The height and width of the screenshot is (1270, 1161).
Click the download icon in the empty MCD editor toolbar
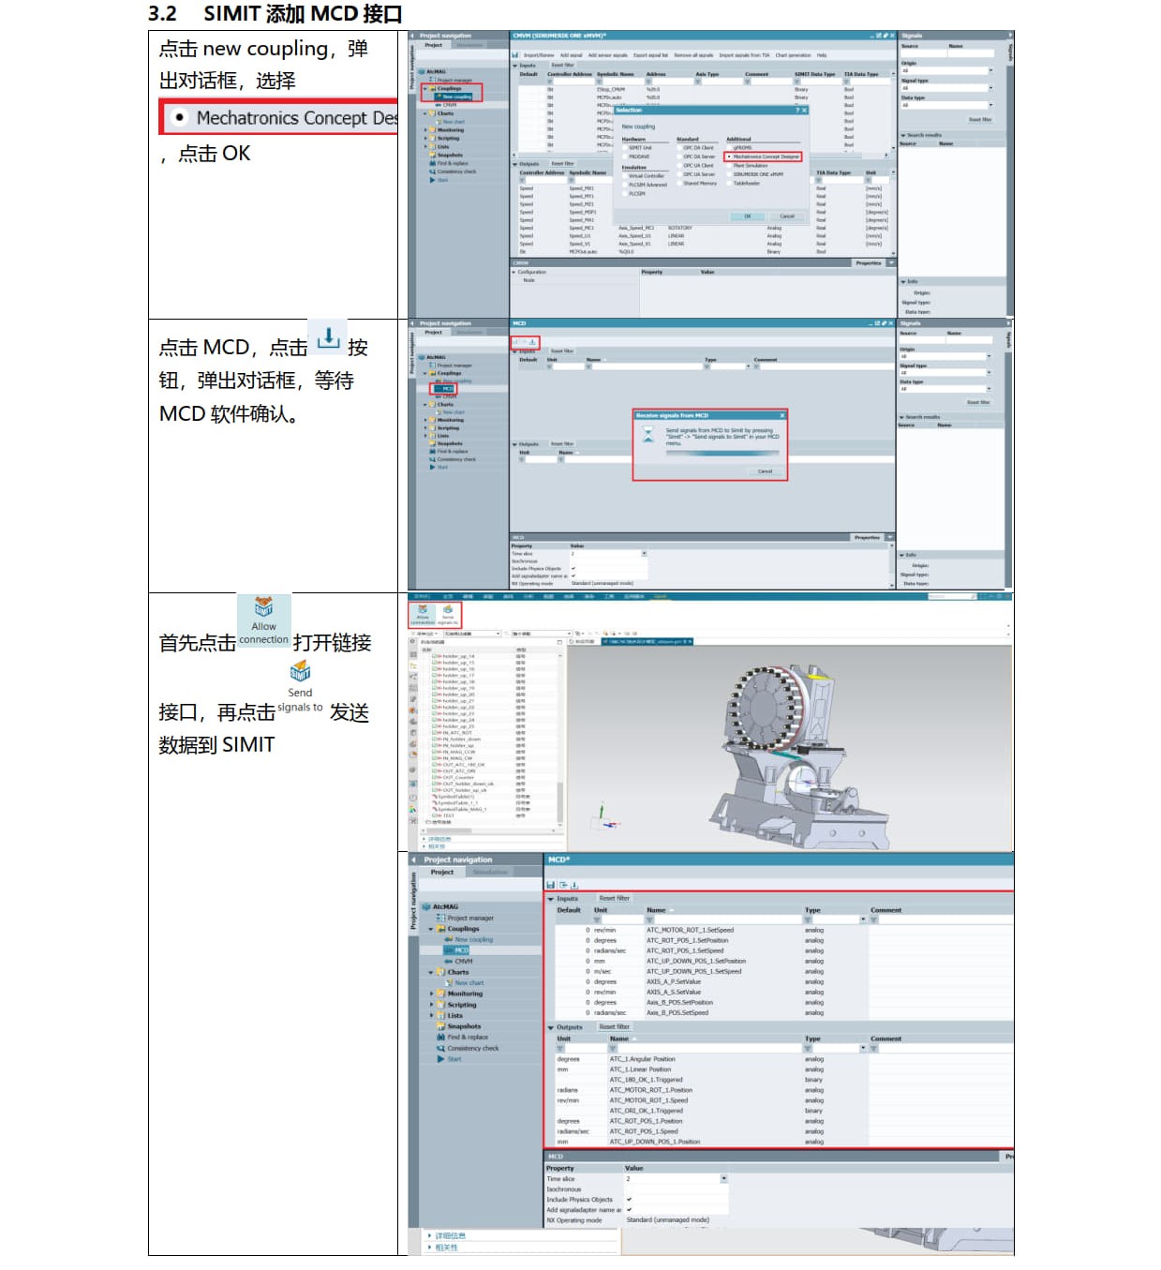click(532, 342)
